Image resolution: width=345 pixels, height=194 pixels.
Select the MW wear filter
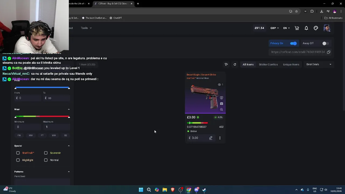(x=31, y=135)
